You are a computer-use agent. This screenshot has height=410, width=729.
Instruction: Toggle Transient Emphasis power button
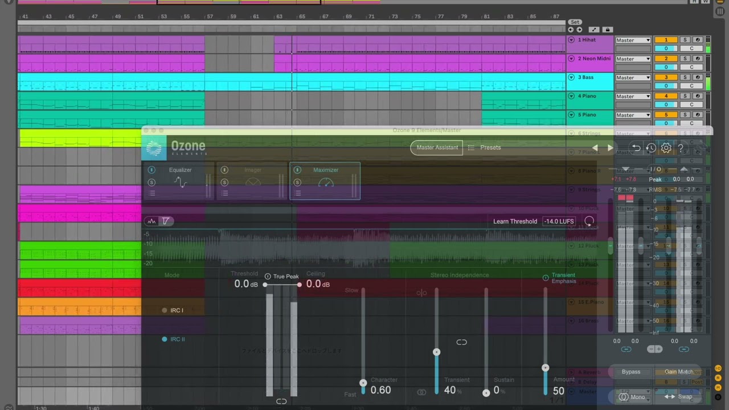[546, 278]
